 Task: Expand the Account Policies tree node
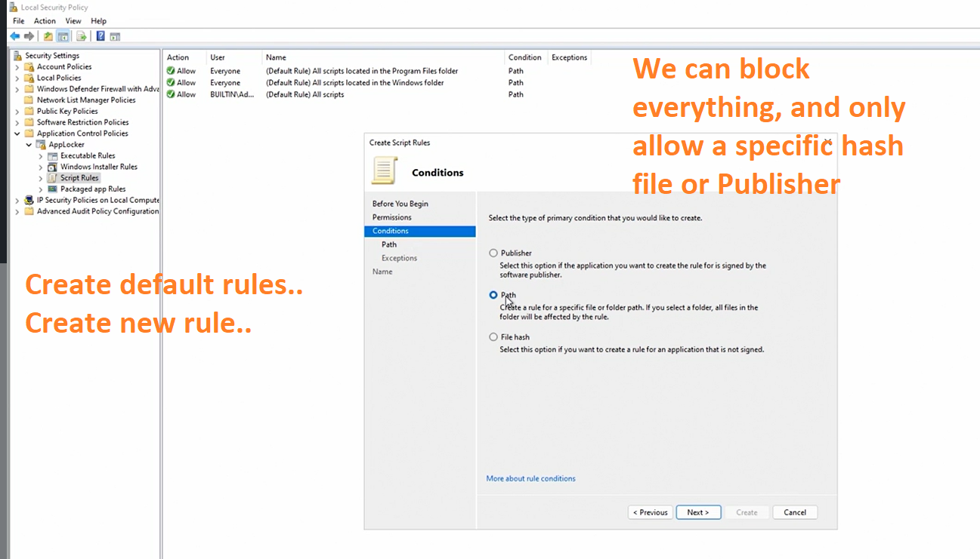(x=17, y=67)
